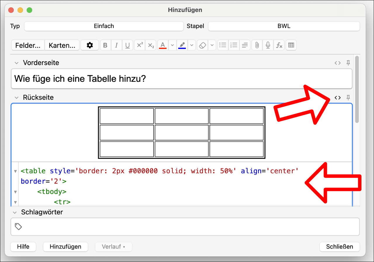Click into the Schlagwörter tags field
374x262 pixels.
[187, 227]
